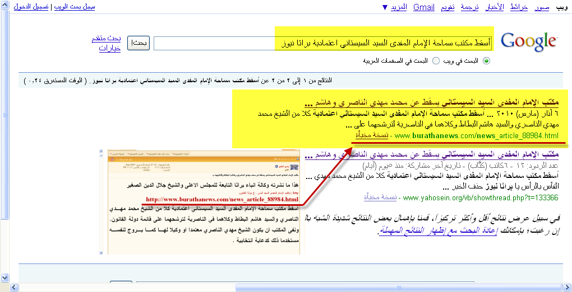Click the بحث! search button
The height and width of the screenshot is (292, 572).
(x=139, y=43)
